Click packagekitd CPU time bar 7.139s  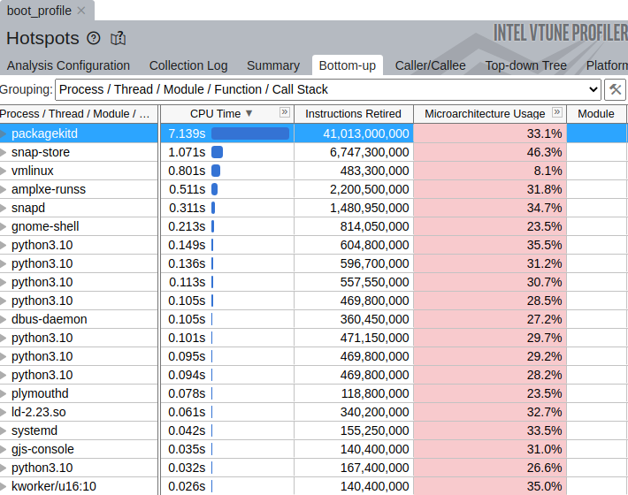pyautogui.click(x=250, y=133)
